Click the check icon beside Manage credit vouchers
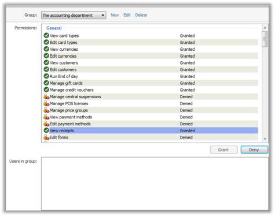This screenshot has height=216, width=275. pos(46,90)
